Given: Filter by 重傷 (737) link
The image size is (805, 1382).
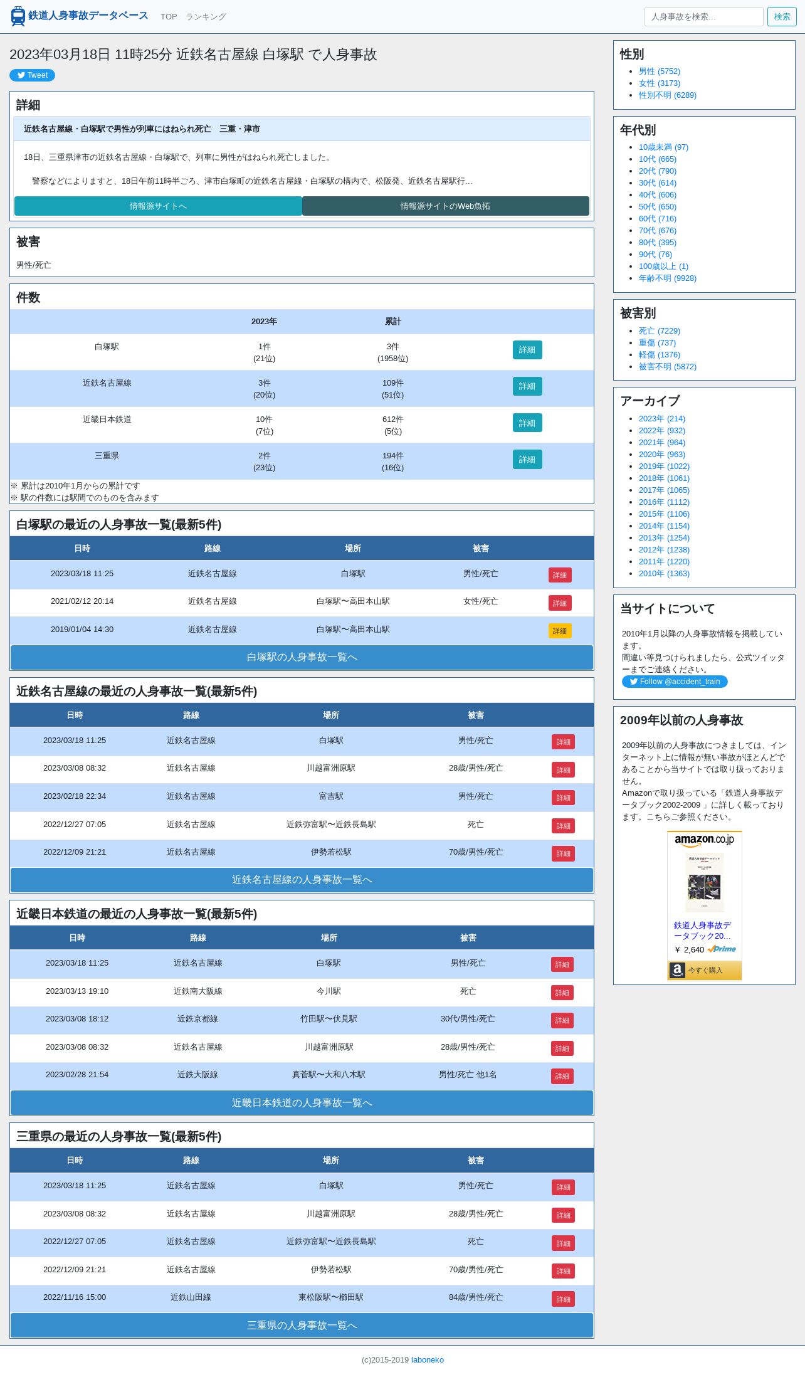Looking at the screenshot, I should pos(658,343).
